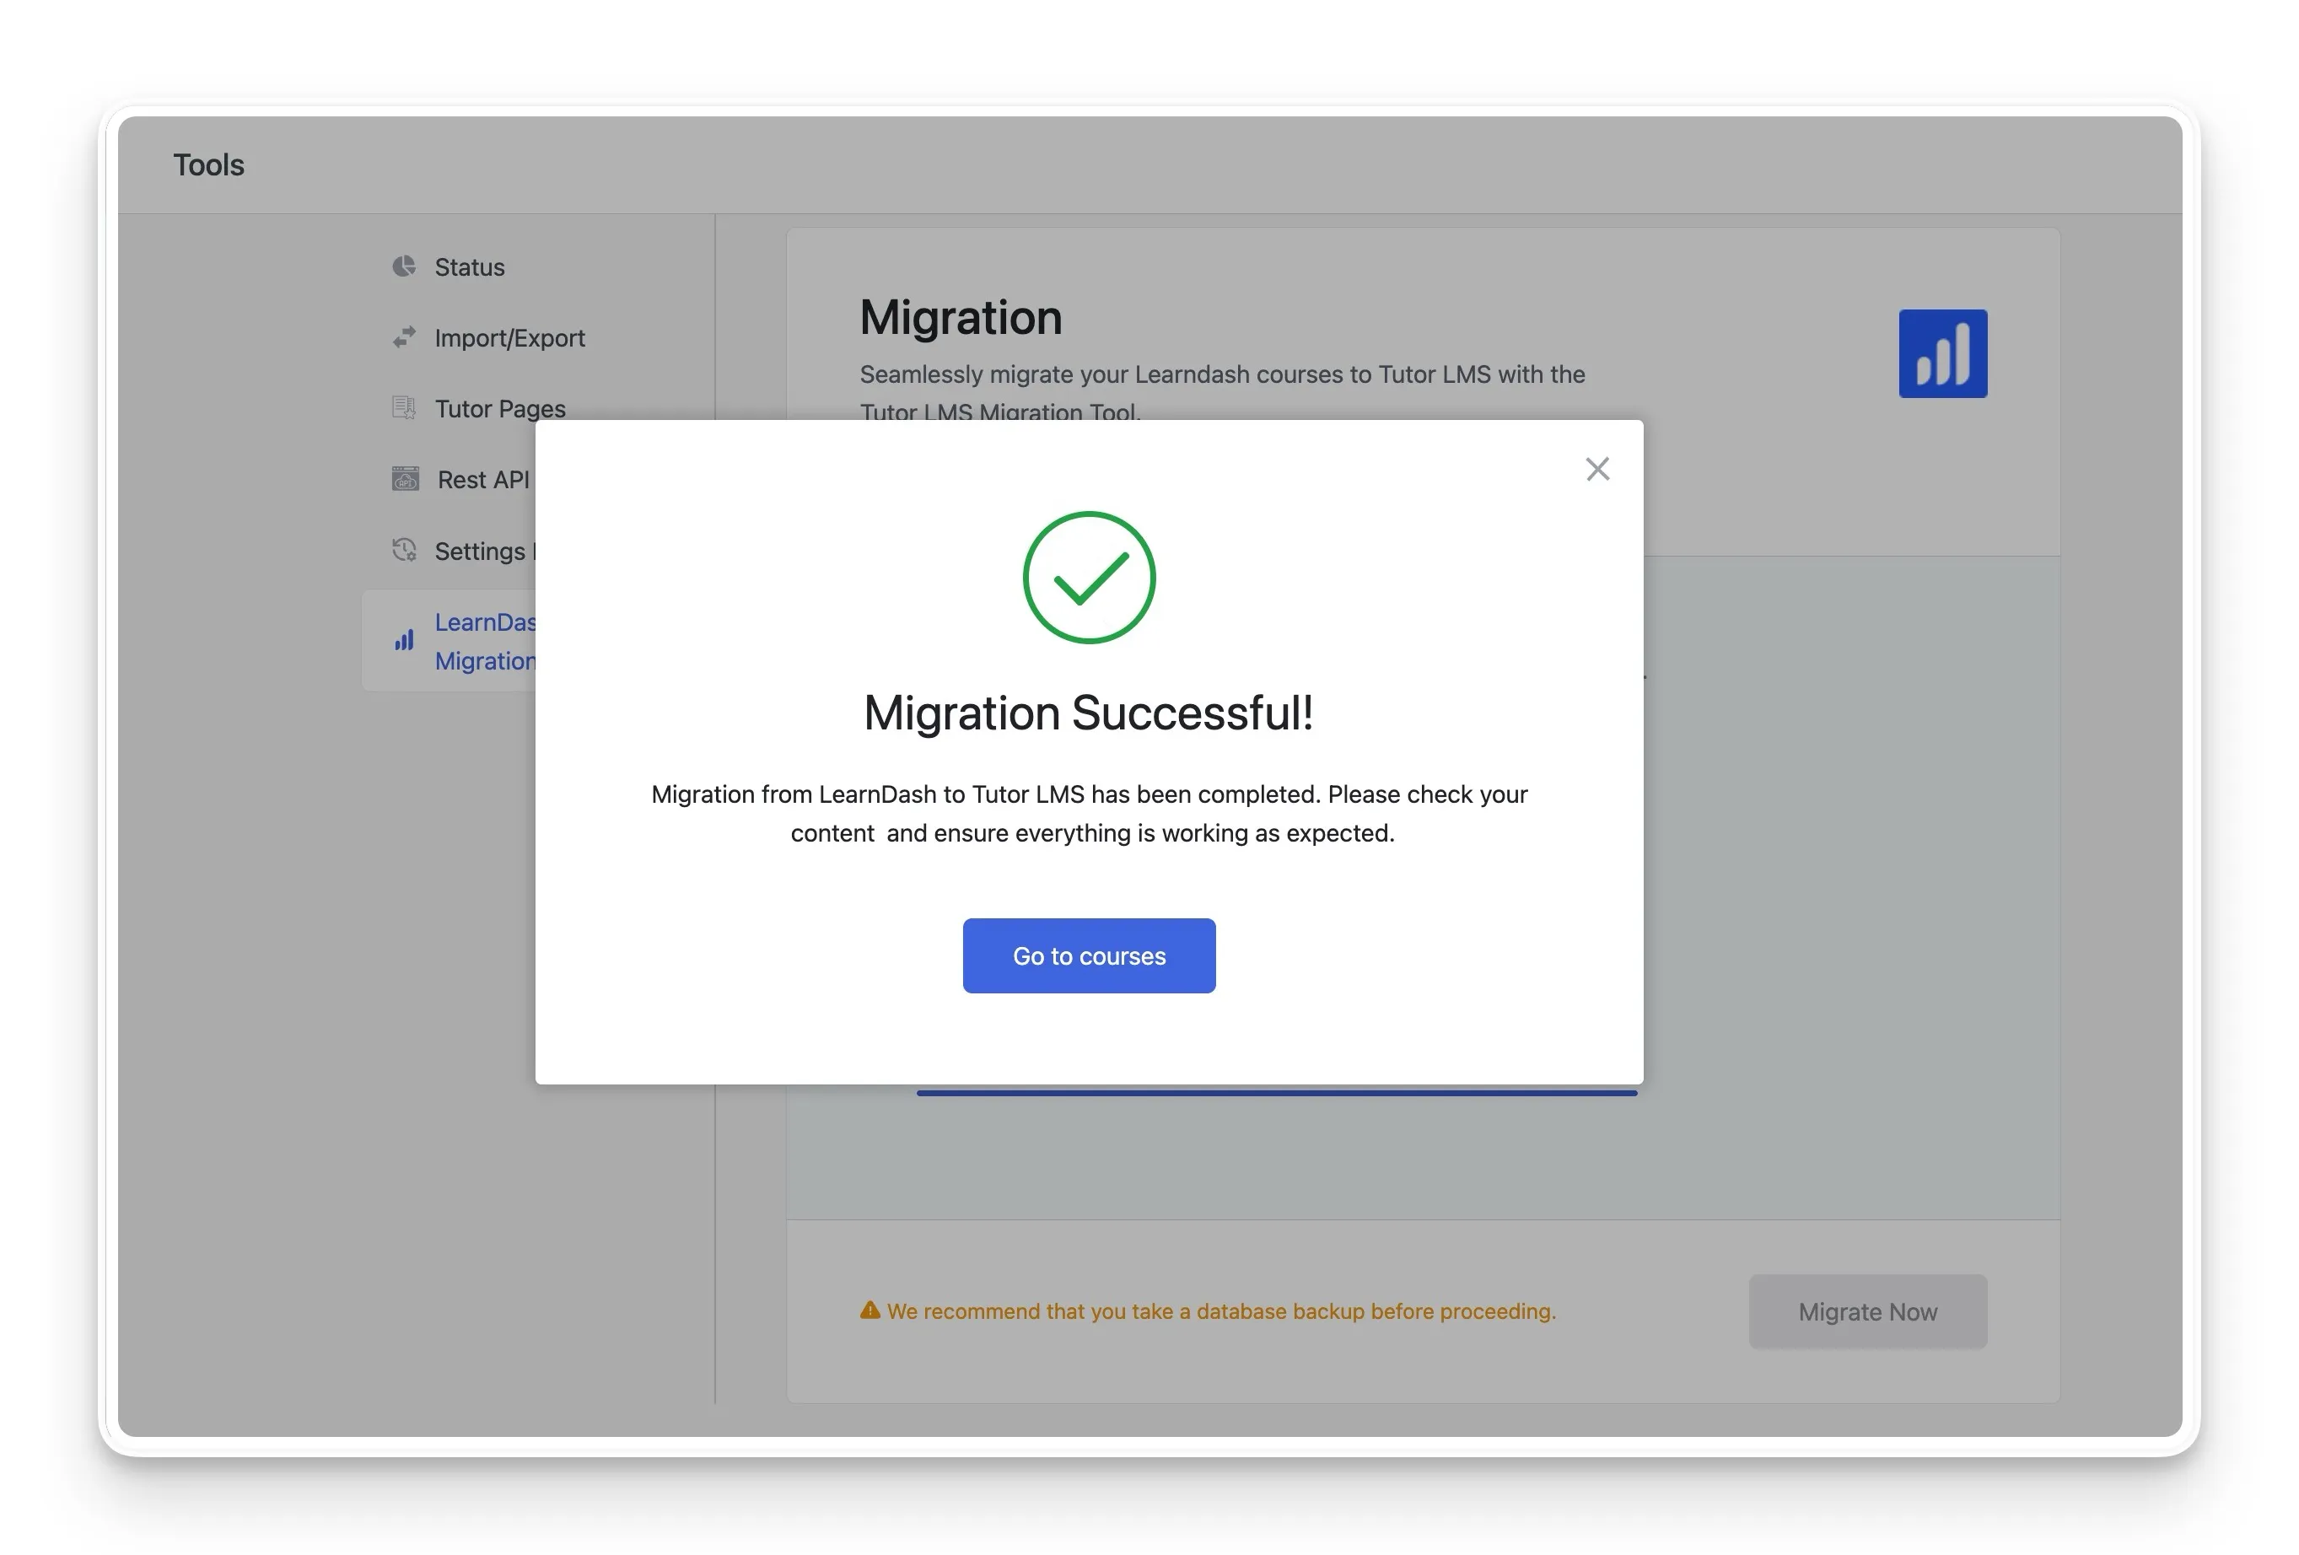Click the green success checkmark icon
Image resolution: width=2299 pixels, height=1555 pixels.
tap(1088, 577)
